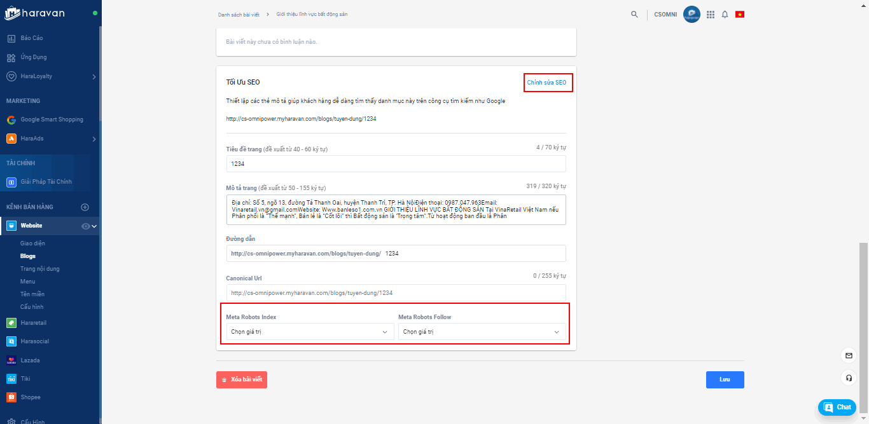Viewport: 869px width, 424px height.
Task: Add a sales channel plus icon
Action: (x=85, y=207)
